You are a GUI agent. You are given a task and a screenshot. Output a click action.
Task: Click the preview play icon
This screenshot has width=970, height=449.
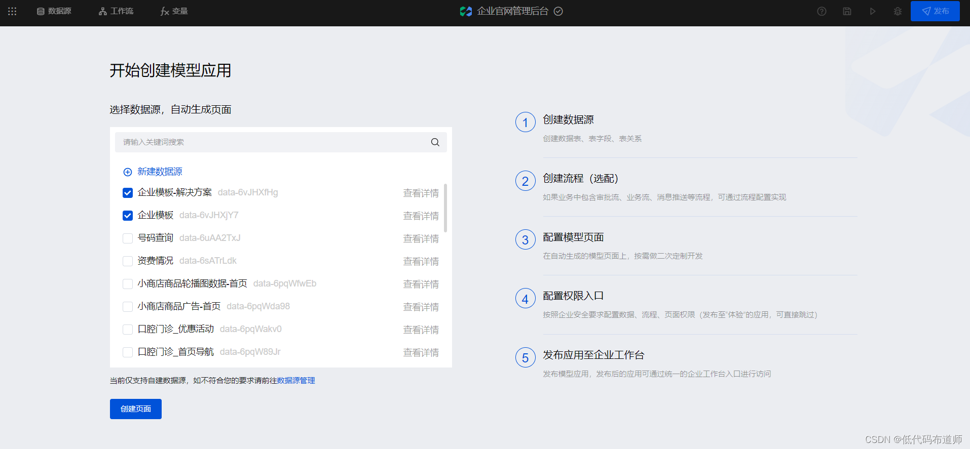pyautogui.click(x=872, y=11)
